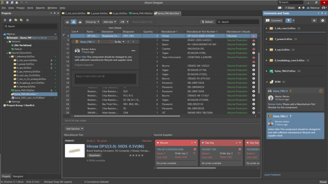
Task: Click the warning triangle on row 8
Action: point(254,36)
